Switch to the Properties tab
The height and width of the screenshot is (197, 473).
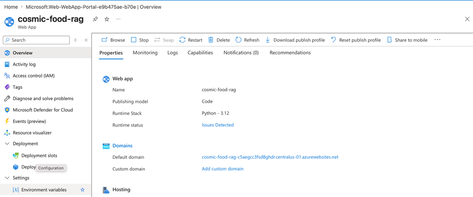click(x=111, y=53)
